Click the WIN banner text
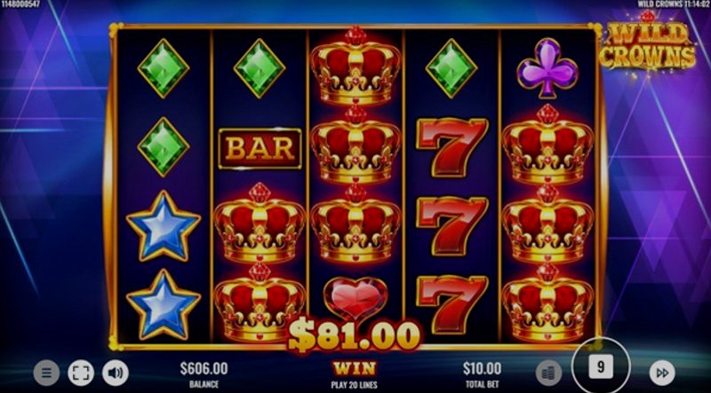 tap(354, 368)
